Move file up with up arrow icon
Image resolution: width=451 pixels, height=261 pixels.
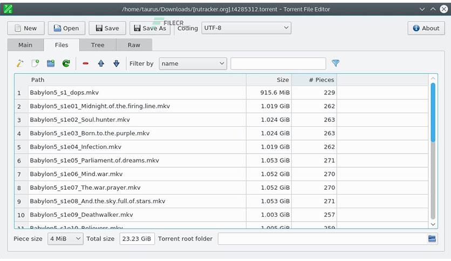click(101, 63)
